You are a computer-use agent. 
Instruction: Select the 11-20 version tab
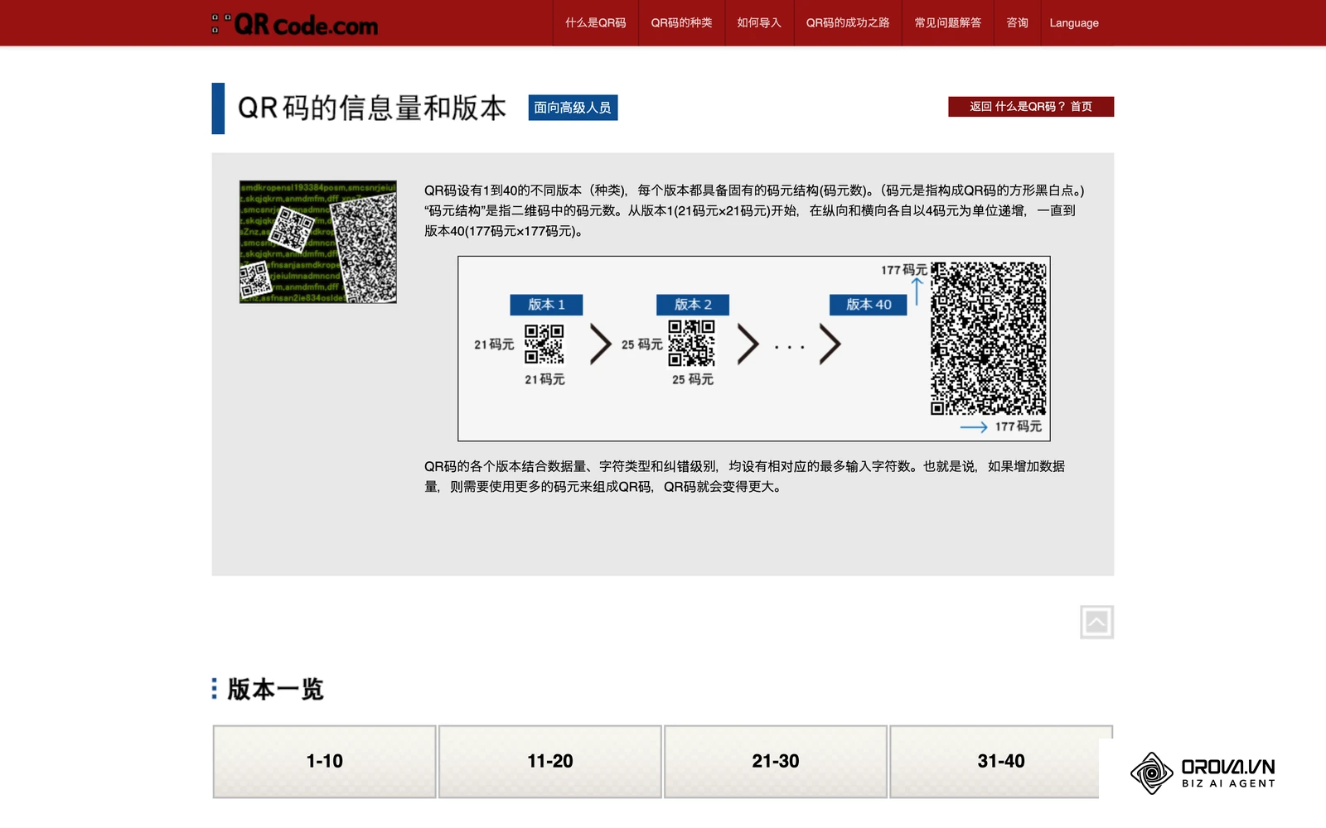click(550, 762)
